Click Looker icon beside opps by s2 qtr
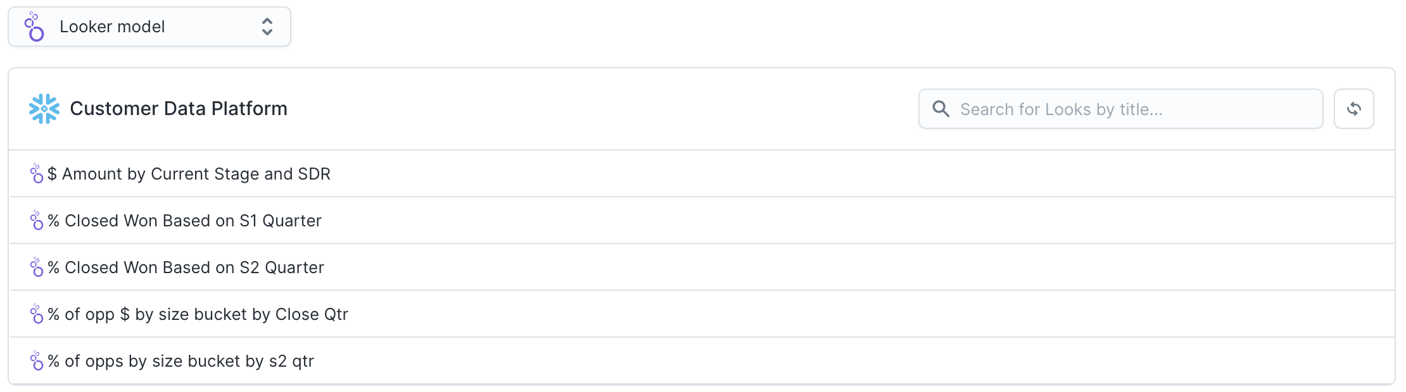 pyautogui.click(x=37, y=361)
